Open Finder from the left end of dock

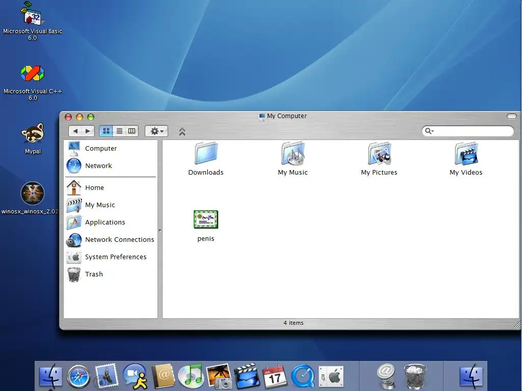[50, 376]
